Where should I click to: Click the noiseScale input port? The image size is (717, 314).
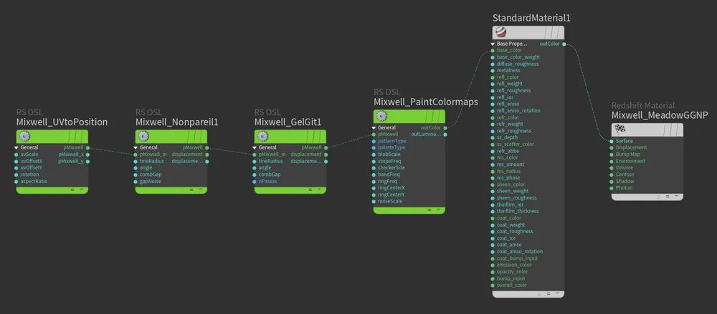374,201
